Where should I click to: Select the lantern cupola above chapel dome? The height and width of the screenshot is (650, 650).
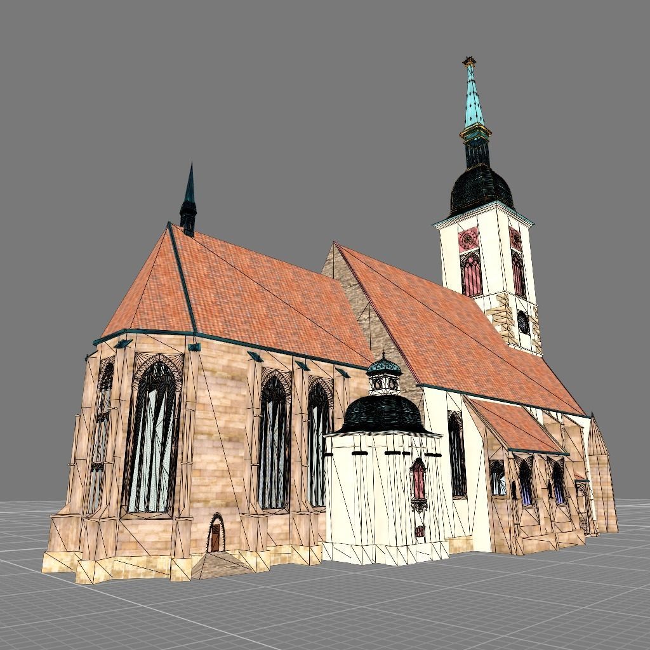pyautogui.click(x=384, y=375)
